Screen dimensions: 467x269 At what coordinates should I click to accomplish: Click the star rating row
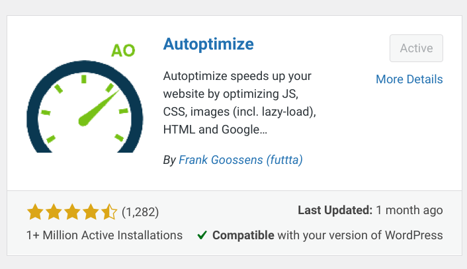pyautogui.click(x=72, y=212)
